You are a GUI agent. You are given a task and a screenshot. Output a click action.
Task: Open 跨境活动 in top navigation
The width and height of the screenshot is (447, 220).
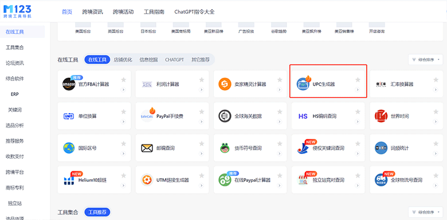click(123, 12)
